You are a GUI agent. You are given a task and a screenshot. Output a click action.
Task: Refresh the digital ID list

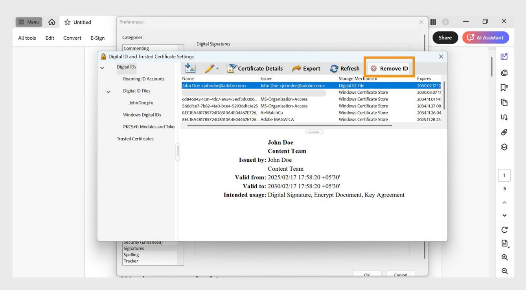(x=345, y=68)
